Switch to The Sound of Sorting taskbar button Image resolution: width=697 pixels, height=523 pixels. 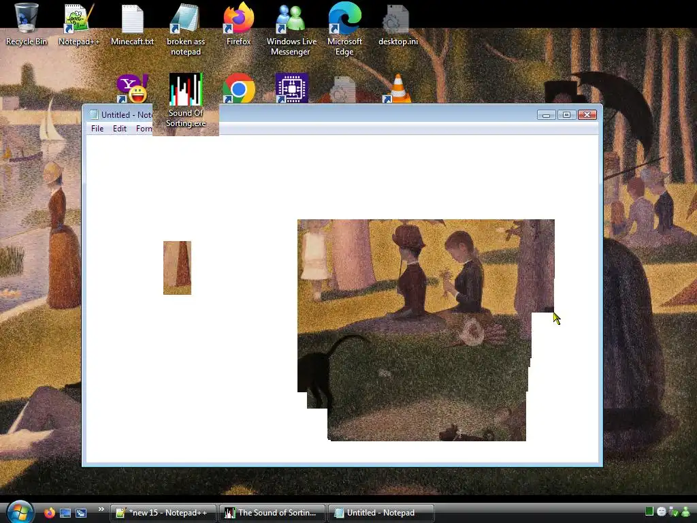point(272,513)
